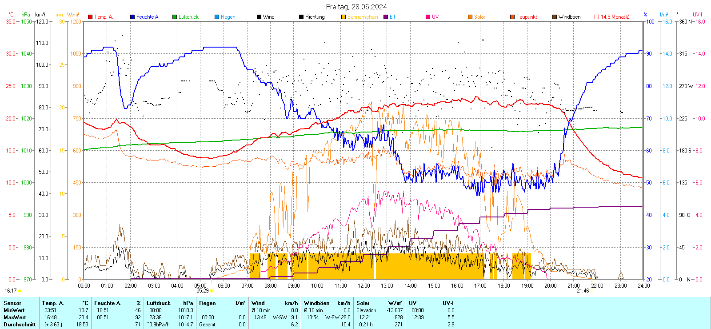Click the chart title Freitag, 28.06.2024
The height and width of the screenshot is (329, 711).
(x=356, y=7)
